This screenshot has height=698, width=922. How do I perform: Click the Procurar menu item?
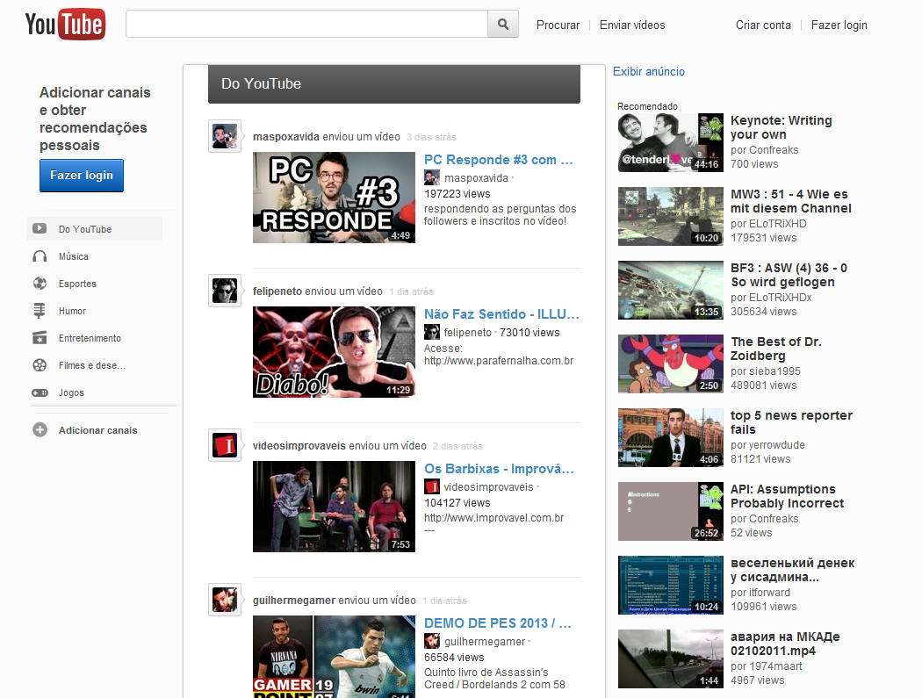click(558, 25)
